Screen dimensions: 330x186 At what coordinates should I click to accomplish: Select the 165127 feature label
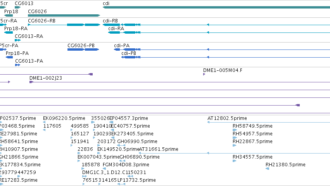[x=80, y=134]
